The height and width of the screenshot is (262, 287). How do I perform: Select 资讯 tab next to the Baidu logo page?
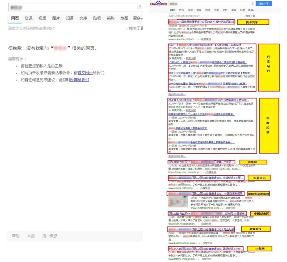coord(182,10)
